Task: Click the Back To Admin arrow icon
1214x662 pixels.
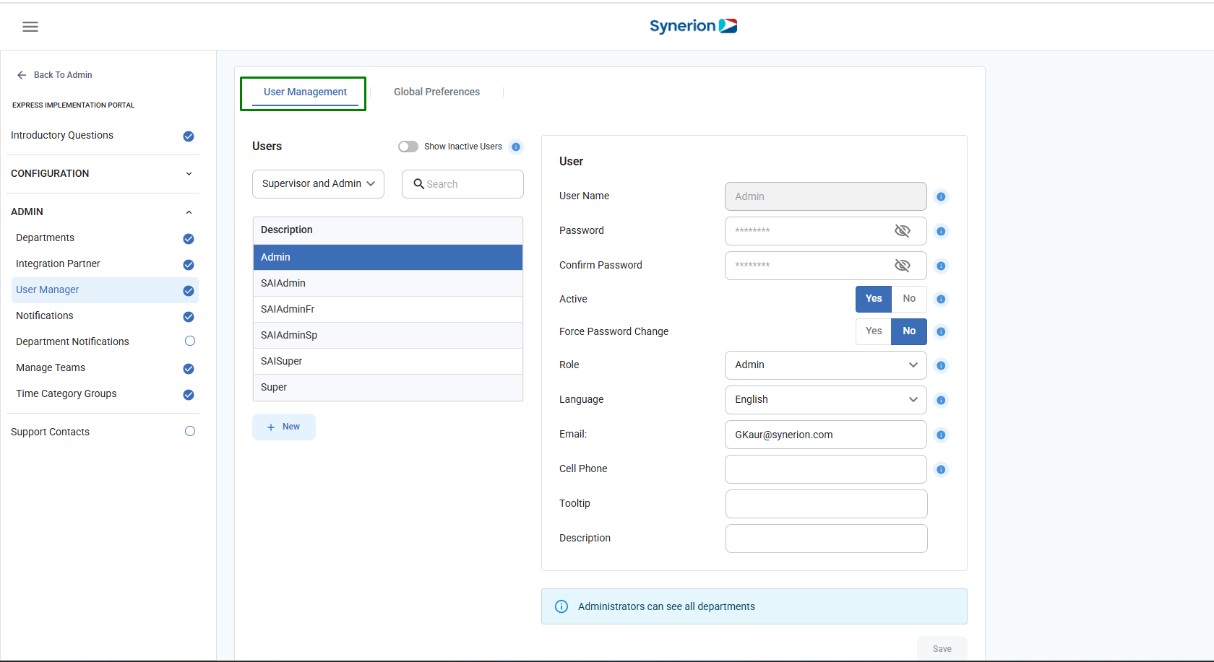Action: [22, 75]
